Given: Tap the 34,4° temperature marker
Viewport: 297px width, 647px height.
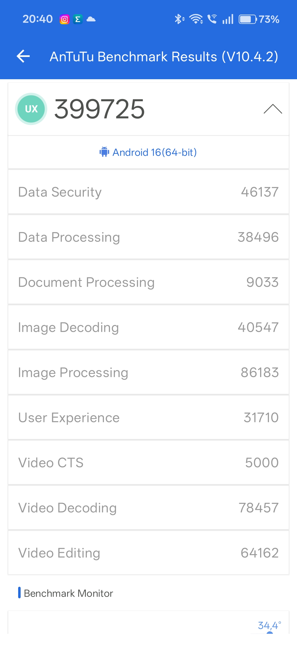Looking at the screenshot, I should click(x=269, y=626).
